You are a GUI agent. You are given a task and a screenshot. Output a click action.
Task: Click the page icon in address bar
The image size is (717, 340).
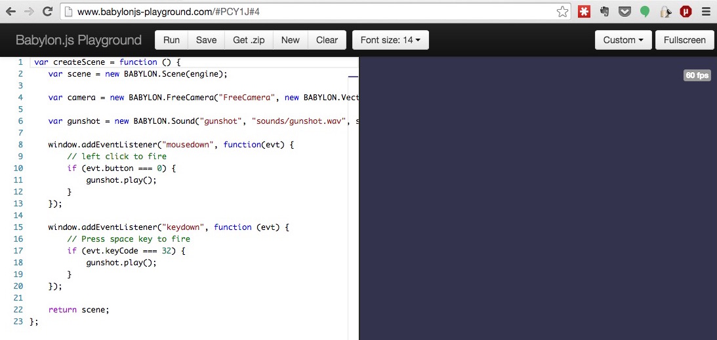point(69,12)
